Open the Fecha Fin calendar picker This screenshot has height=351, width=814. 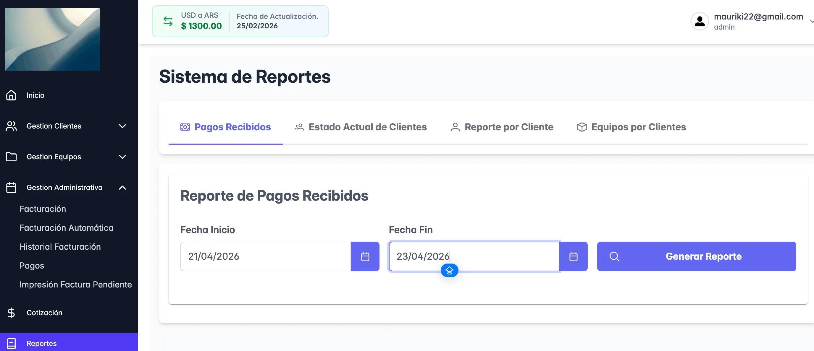[573, 256]
